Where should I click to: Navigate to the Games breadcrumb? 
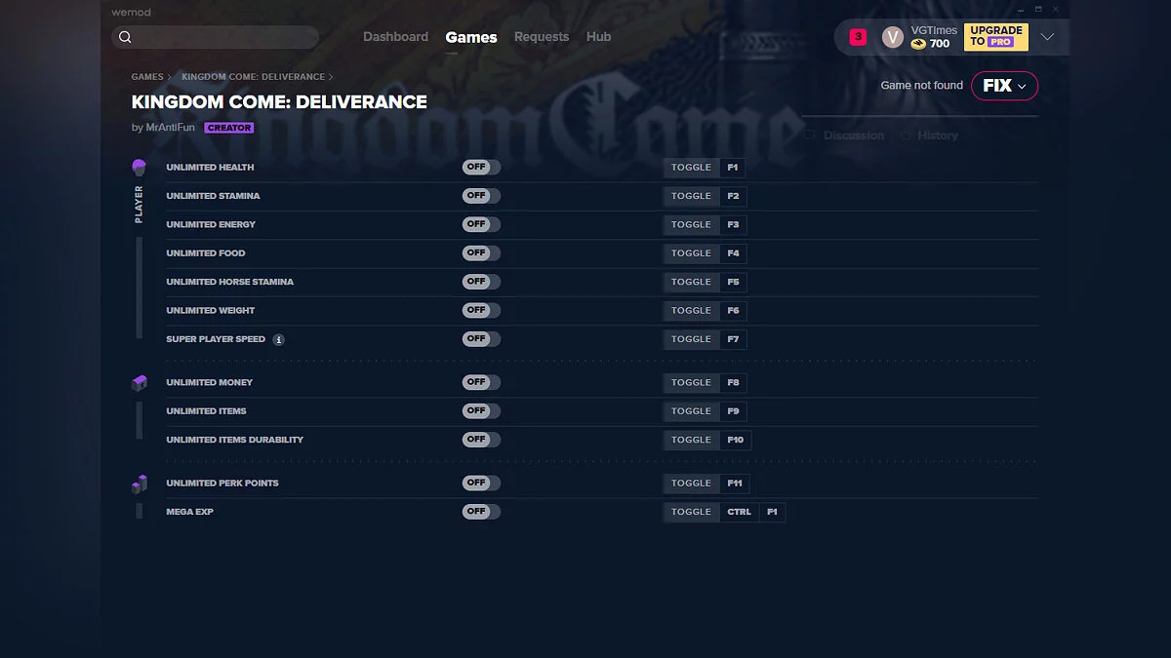click(x=147, y=77)
